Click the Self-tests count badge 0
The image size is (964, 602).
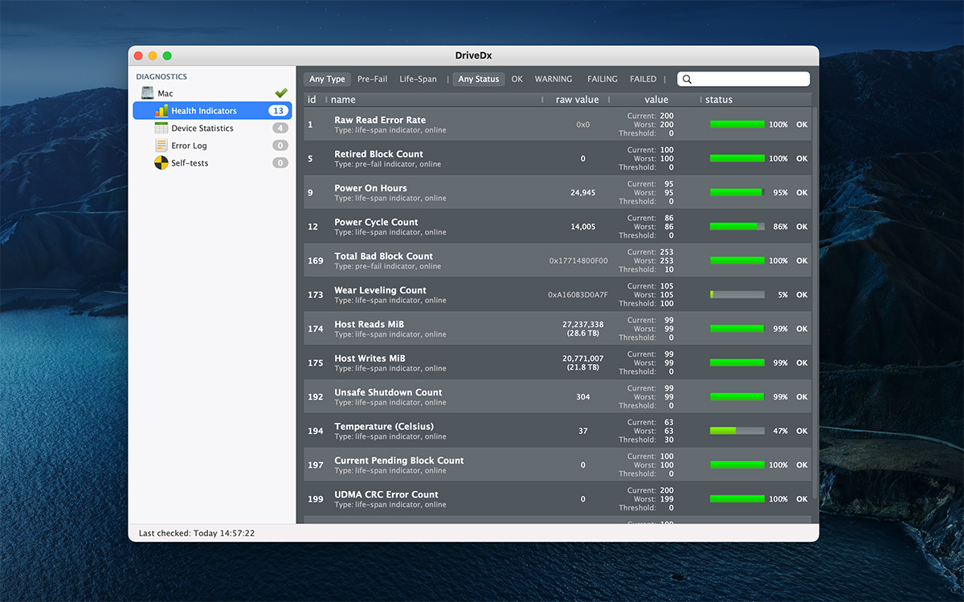point(280,163)
